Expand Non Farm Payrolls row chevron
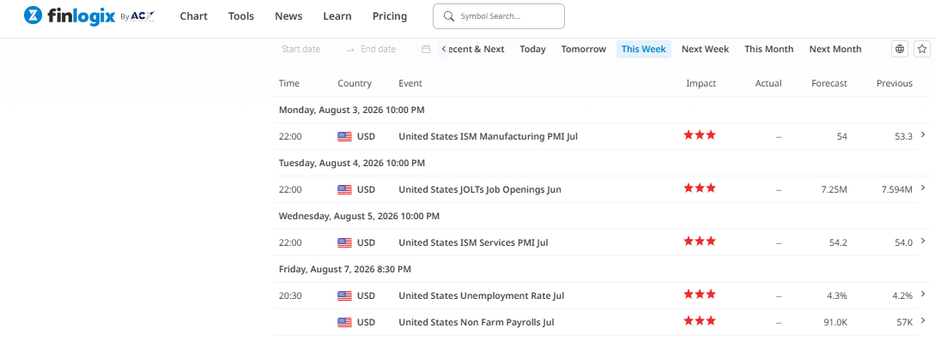The image size is (935, 340). click(923, 320)
